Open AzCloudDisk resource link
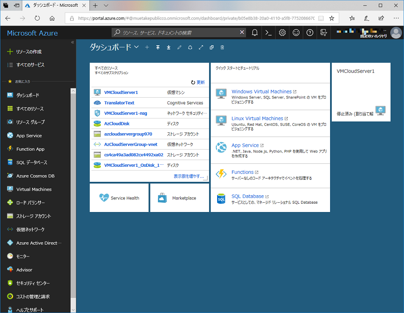The height and width of the screenshot is (313, 404). point(117,124)
